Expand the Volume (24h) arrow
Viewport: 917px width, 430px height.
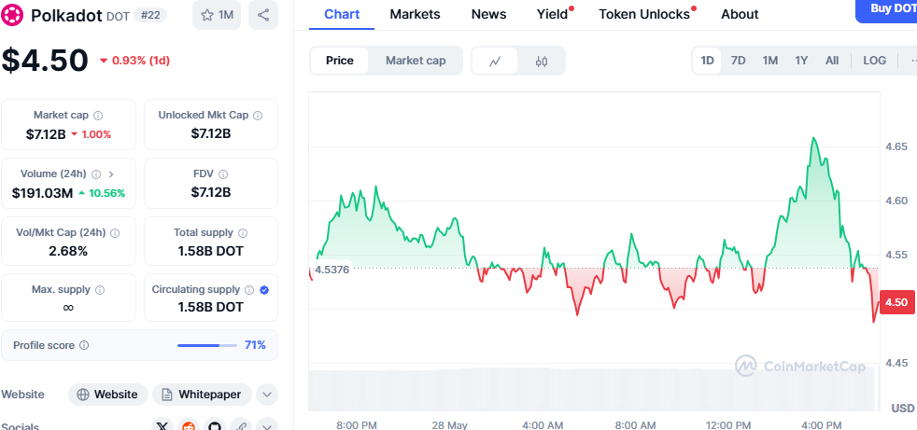click(112, 174)
